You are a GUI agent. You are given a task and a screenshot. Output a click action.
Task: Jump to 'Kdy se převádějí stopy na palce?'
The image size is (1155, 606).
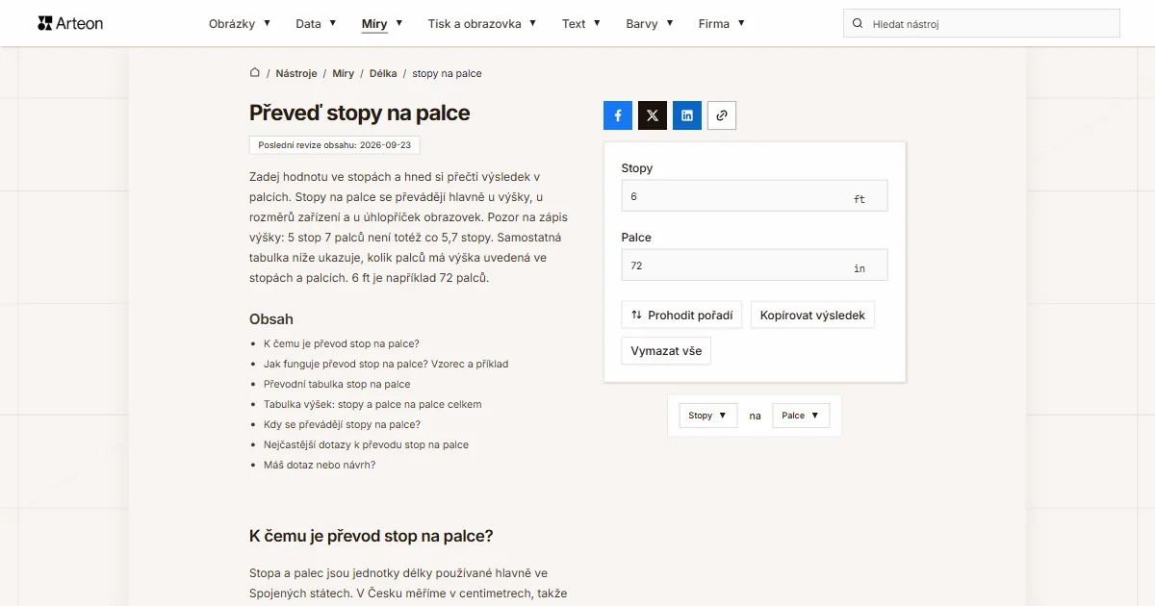pos(342,424)
